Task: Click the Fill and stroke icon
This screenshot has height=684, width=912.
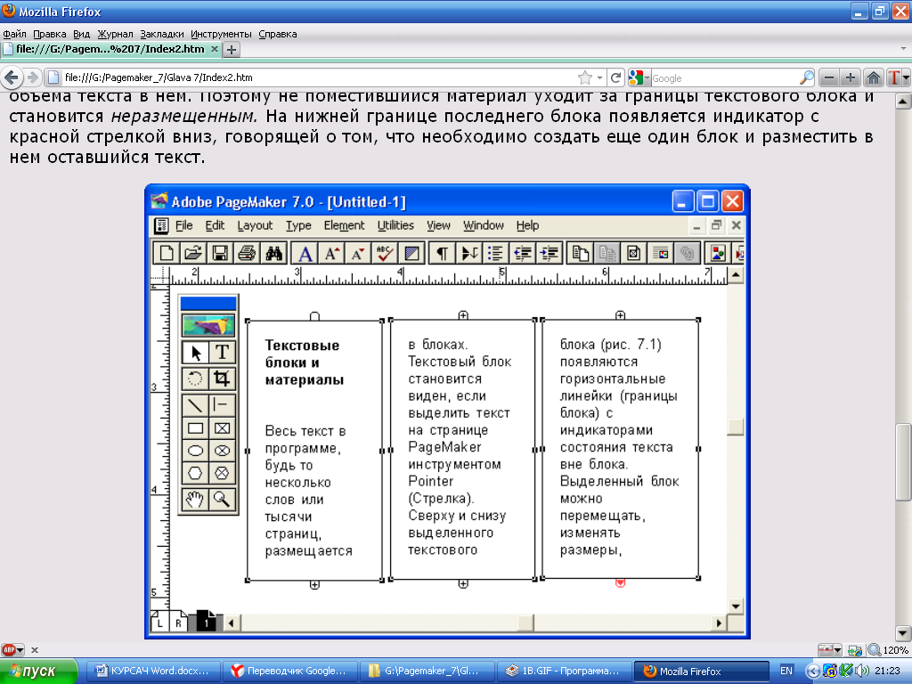Action: (x=411, y=253)
